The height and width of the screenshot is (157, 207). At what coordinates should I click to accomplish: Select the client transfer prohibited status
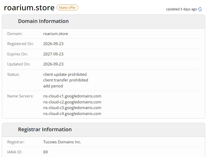66,80
